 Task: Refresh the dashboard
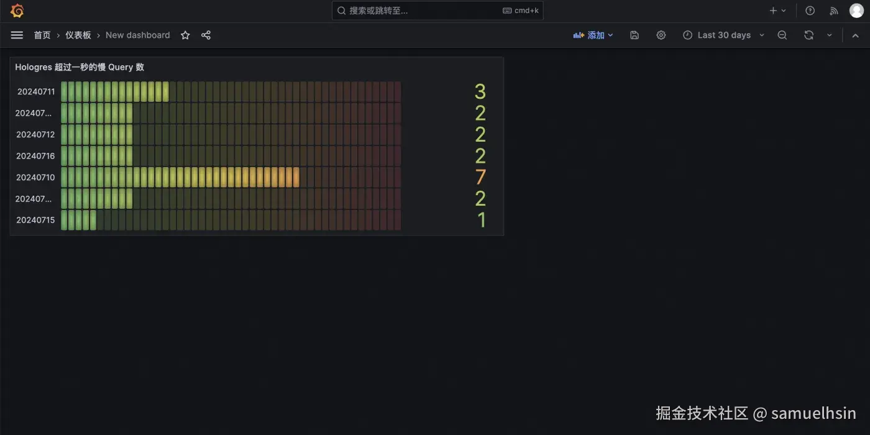[808, 35]
